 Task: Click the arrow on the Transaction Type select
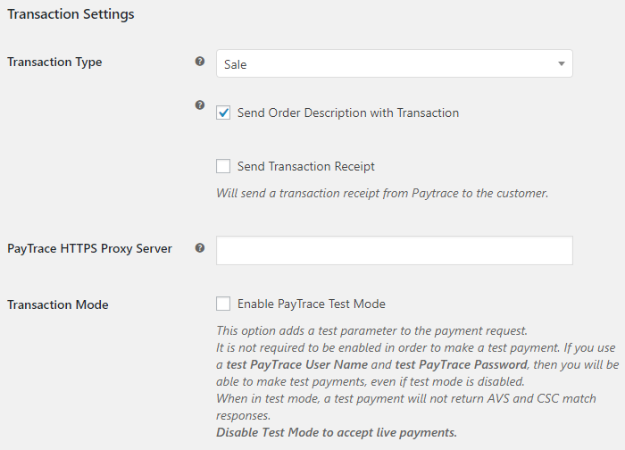pyautogui.click(x=561, y=63)
